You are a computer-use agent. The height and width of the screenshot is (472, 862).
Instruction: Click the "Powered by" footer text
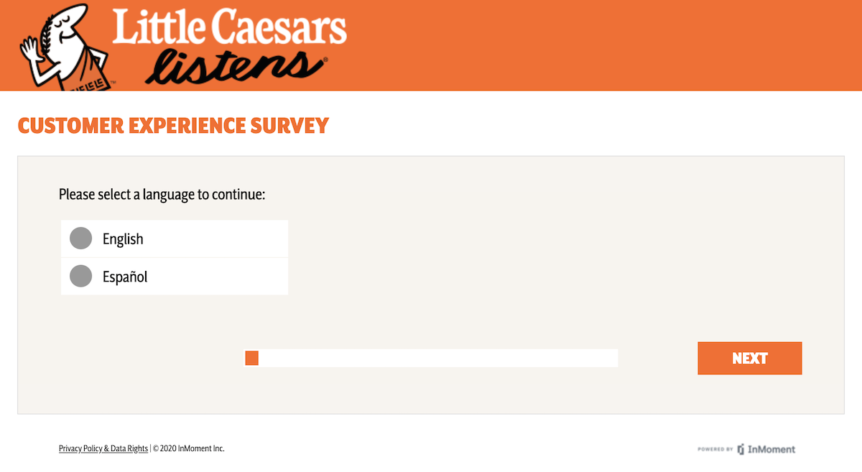715,450
